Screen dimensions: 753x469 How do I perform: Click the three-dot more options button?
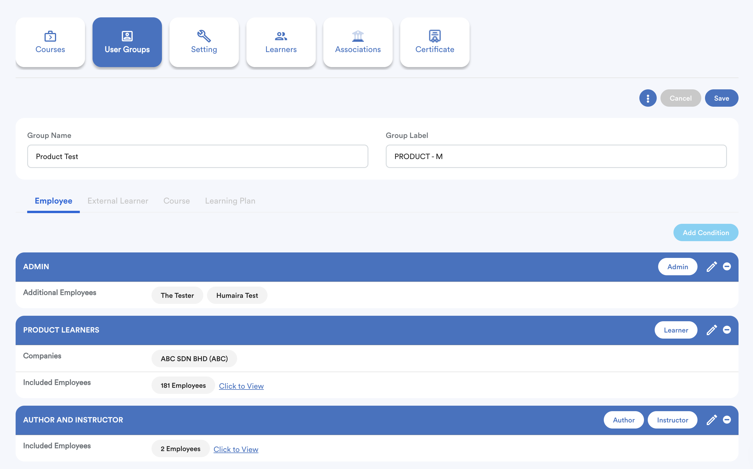pos(647,98)
